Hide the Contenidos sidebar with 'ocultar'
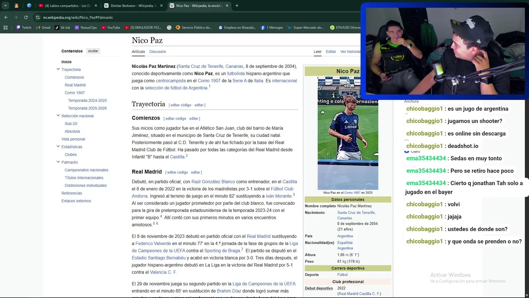The image size is (529, 298). tap(93, 51)
